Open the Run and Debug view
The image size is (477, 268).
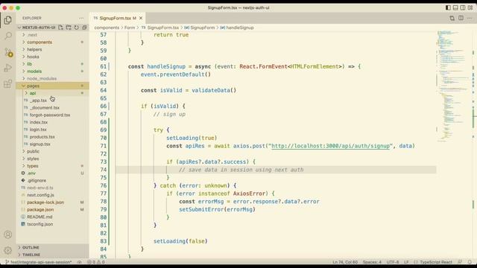click(8, 68)
